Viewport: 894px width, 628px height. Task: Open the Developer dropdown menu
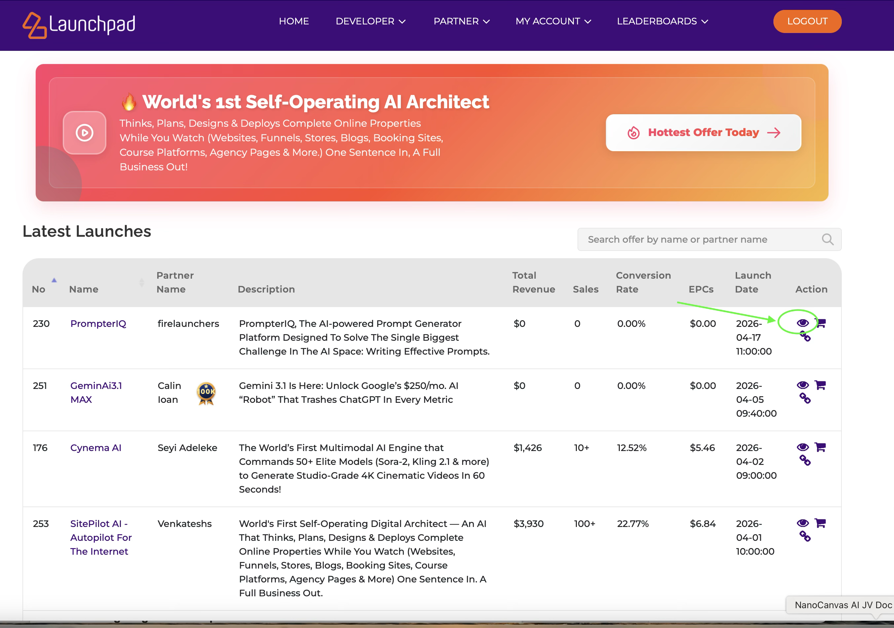tap(371, 21)
